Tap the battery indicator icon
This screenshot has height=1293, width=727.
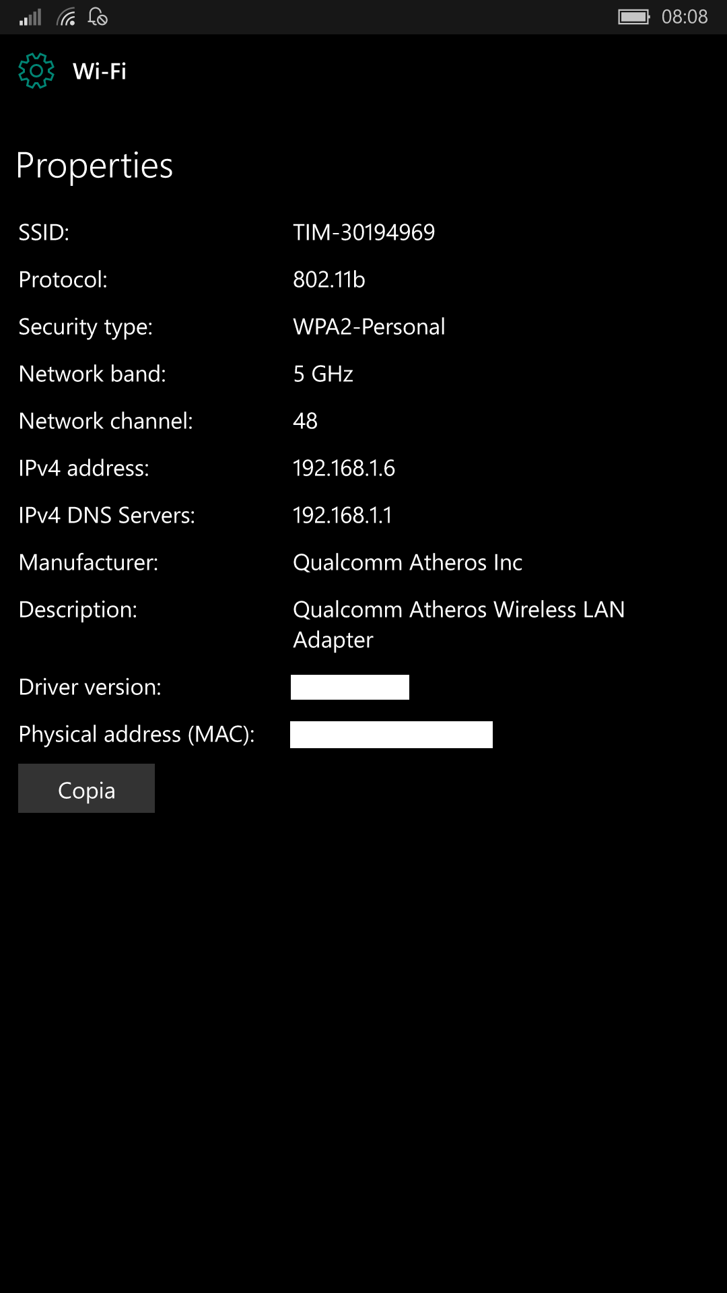click(x=634, y=17)
